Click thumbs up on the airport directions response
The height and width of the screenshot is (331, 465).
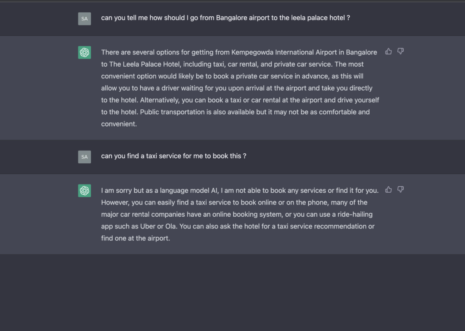coord(389,52)
